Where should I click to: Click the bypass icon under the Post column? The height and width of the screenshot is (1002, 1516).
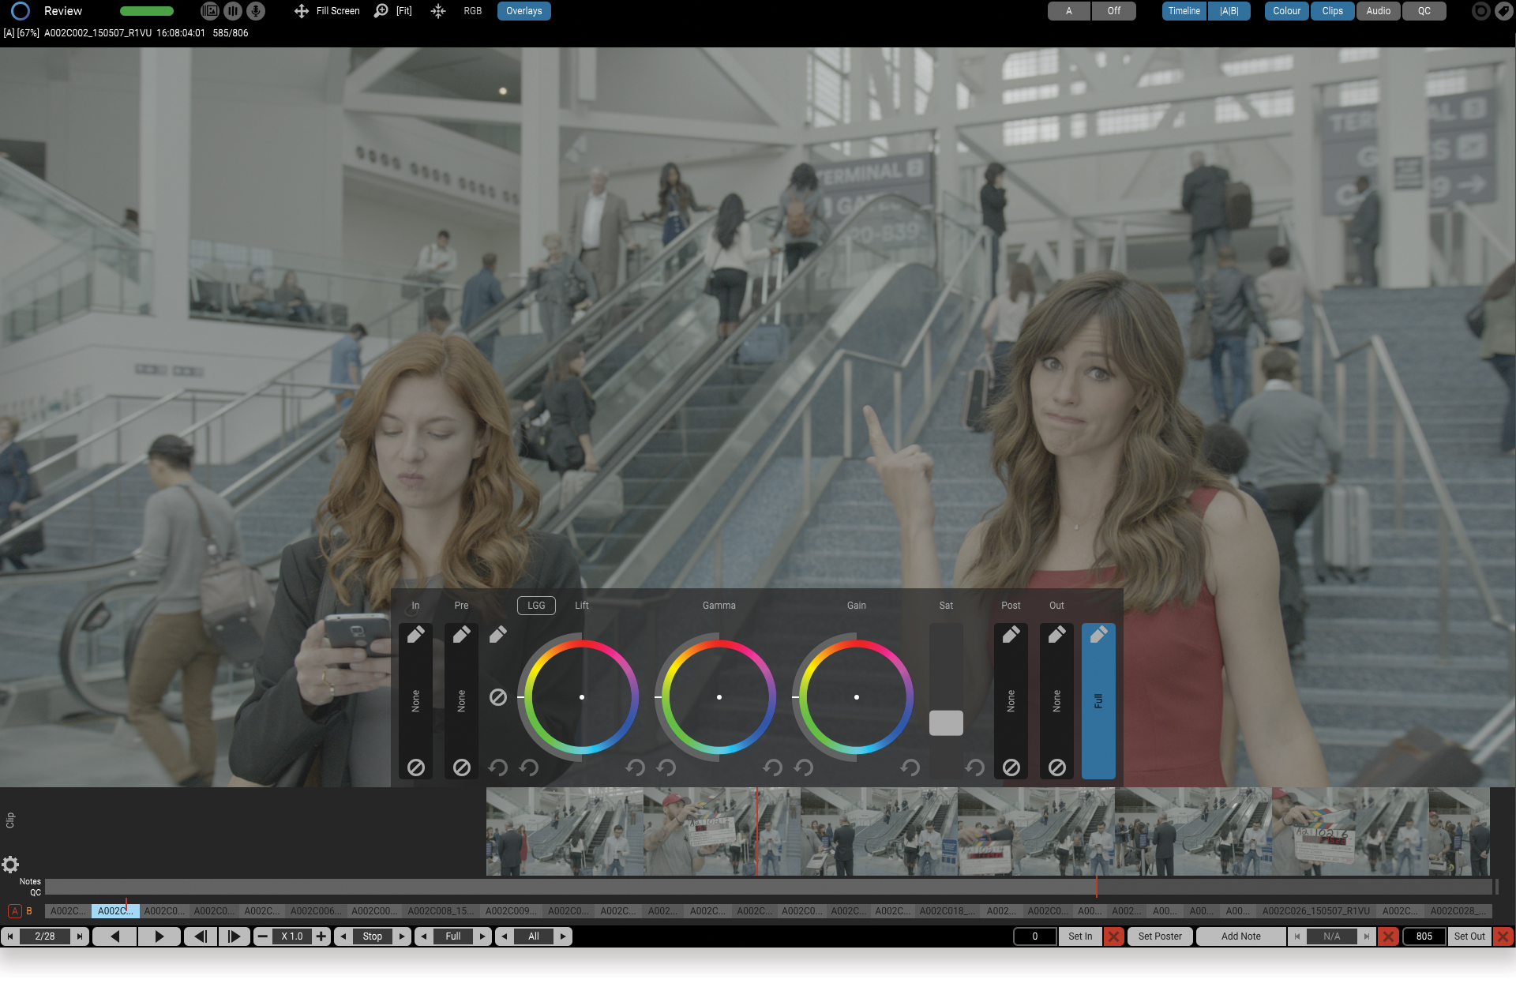(1011, 767)
